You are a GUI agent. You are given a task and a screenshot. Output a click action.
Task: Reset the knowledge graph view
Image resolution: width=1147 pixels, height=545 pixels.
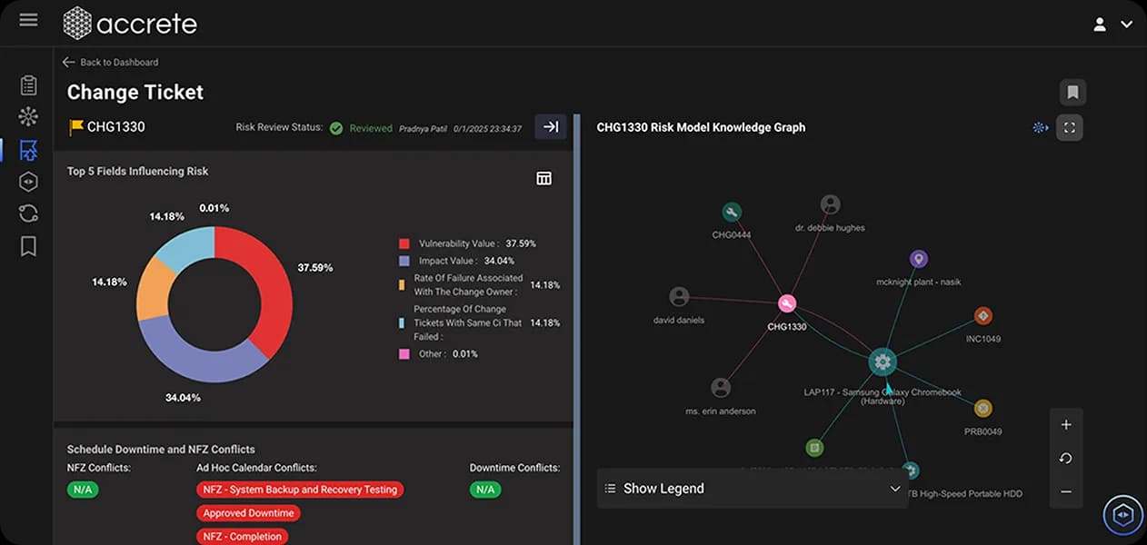(x=1066, y=459)
